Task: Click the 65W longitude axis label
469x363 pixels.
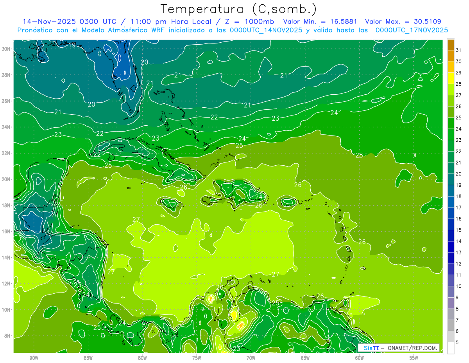Action: coord(305,358)
